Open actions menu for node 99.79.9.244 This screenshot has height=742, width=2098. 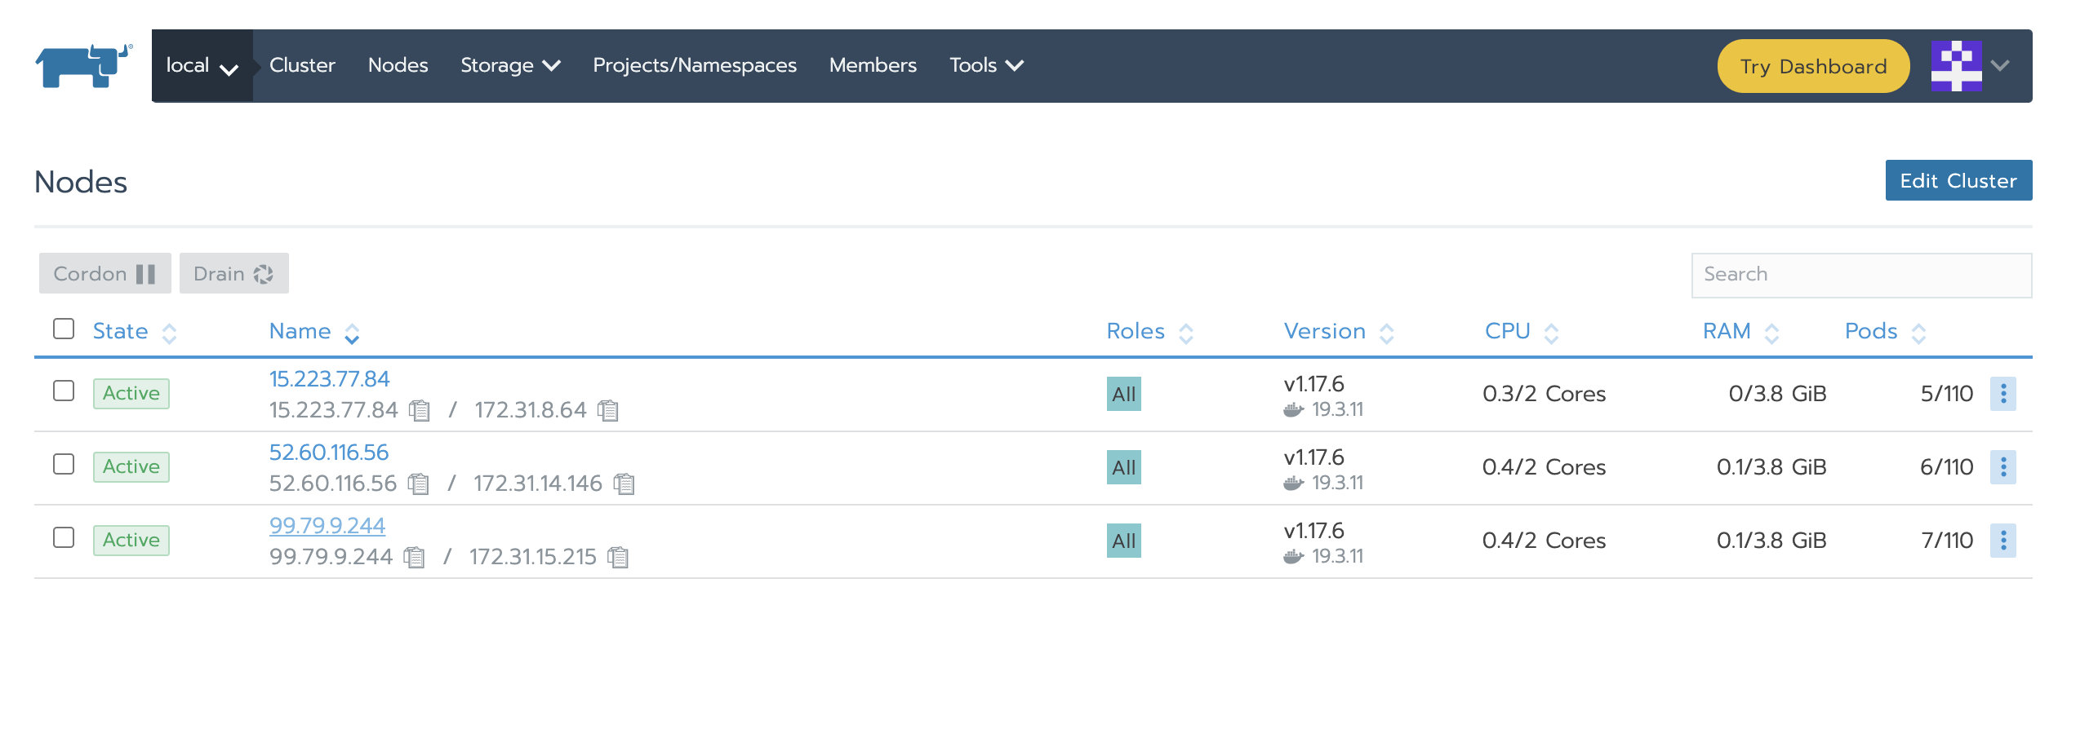tap(2002, 541)
